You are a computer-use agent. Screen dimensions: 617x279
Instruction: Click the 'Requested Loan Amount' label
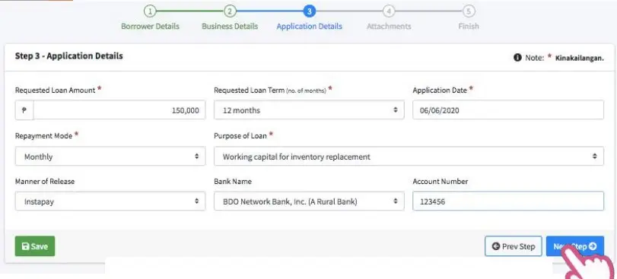coord(55,90)
